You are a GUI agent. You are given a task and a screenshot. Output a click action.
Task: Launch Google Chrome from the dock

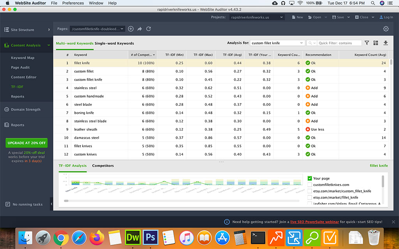click(61, 238)
